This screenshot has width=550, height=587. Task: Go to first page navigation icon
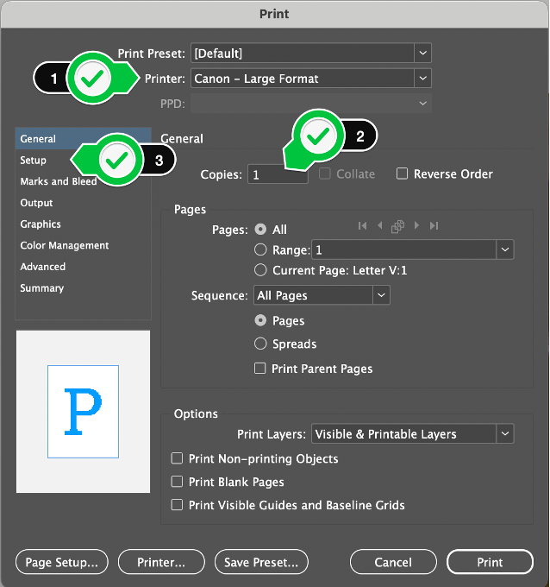tap(362, 226)
